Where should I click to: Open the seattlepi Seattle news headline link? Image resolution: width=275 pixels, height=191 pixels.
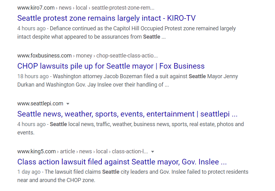click(127, 114)
